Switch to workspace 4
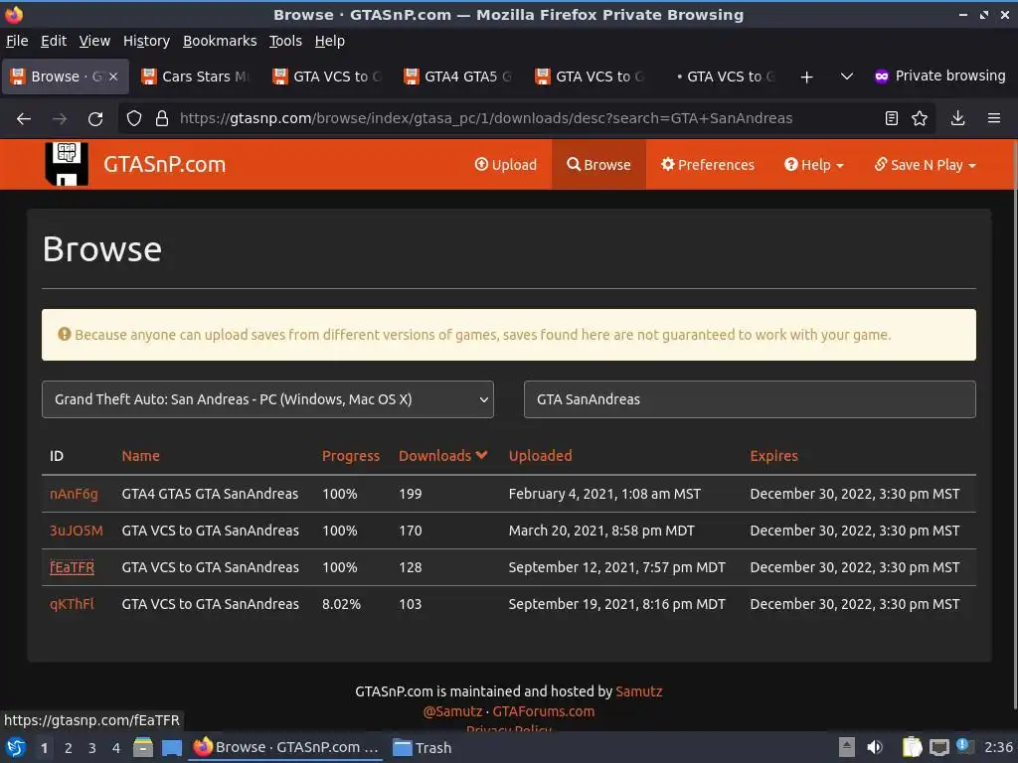This screenshot has width=1018, height=763. point(116,748)
